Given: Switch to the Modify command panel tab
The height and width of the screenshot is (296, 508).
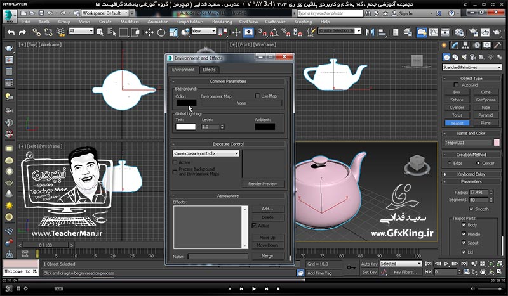Looking at the screenshot, I should (x=455, y=45).
